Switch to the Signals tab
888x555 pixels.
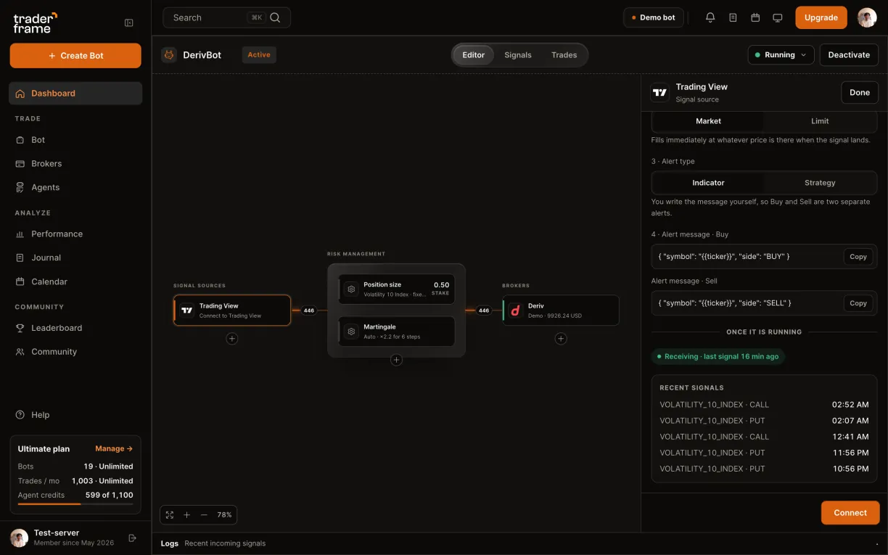coord(518,55)
